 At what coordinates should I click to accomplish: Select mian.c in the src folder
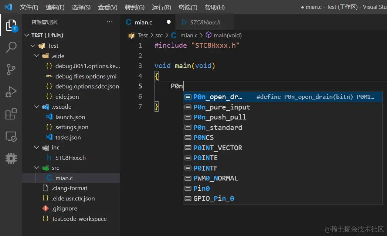pyautogui.click(x=71, y=178)
